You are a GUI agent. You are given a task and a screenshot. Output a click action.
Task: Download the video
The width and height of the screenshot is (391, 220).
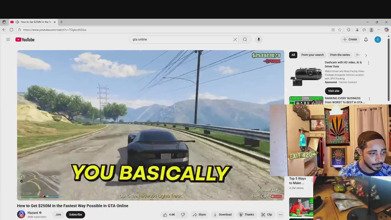point(222,215)
